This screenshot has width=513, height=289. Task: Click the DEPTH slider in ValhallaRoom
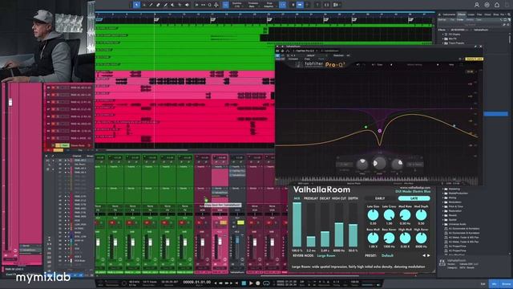pos(353,225)
